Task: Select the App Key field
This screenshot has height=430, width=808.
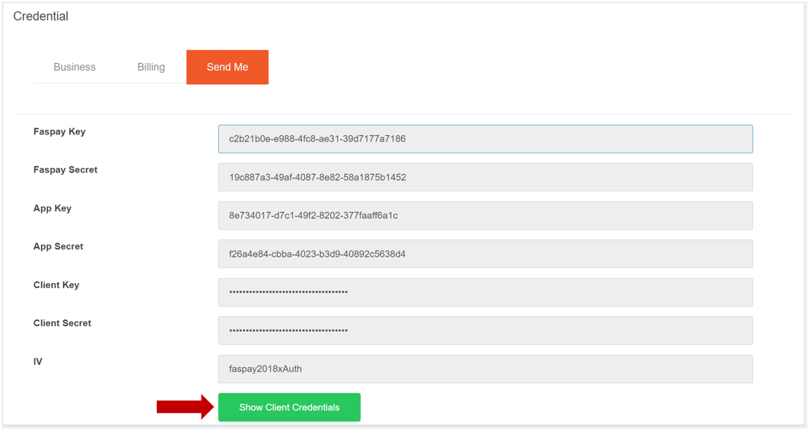Action: [485, 216]
